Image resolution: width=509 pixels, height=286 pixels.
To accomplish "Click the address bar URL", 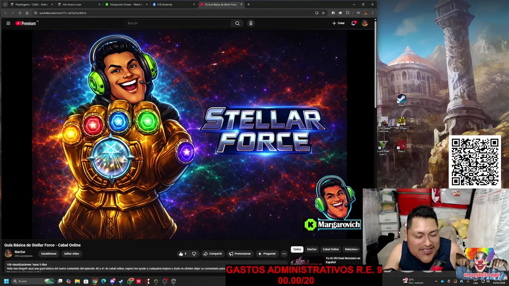I will click(63, 13).
